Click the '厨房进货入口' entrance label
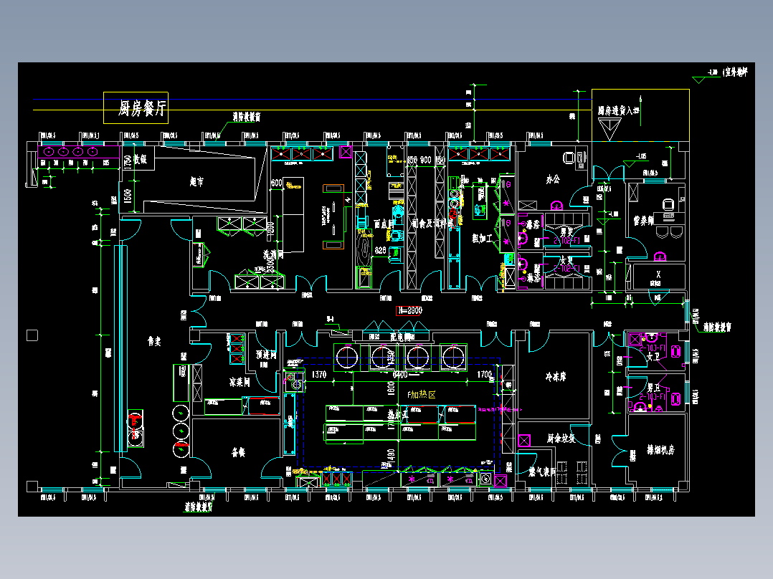The height and width of the screenshot is (579, 773). pos(619,110)
